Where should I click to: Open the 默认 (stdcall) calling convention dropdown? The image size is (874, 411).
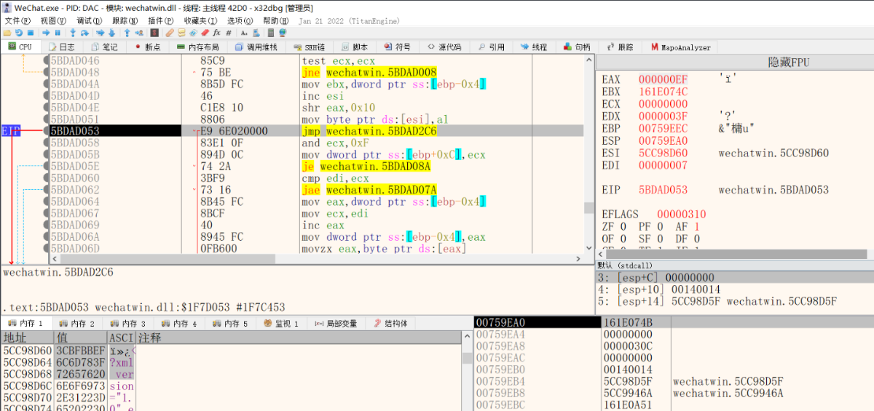coord(735,266)
